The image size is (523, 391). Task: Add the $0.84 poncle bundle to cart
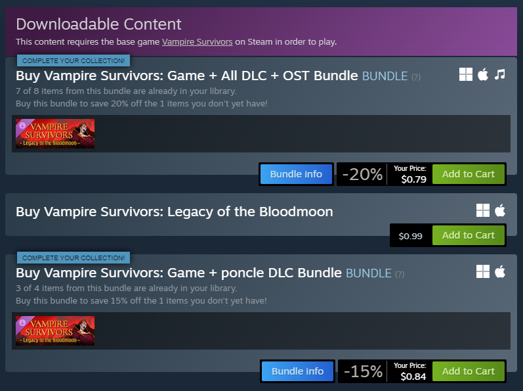click(x=469, y=371)
